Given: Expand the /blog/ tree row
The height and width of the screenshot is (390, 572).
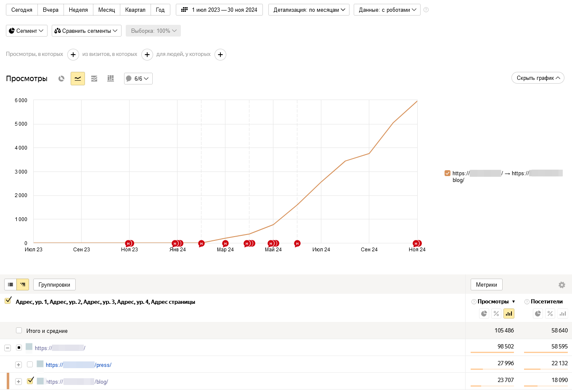Looking at the screenshot, I should click(19, 382).
